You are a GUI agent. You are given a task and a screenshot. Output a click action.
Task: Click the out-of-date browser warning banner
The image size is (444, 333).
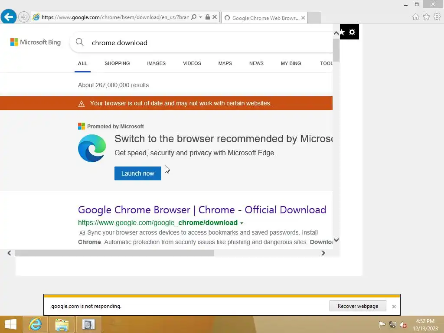166,103
